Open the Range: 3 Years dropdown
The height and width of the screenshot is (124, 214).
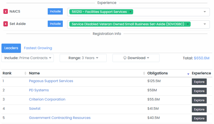83,58
